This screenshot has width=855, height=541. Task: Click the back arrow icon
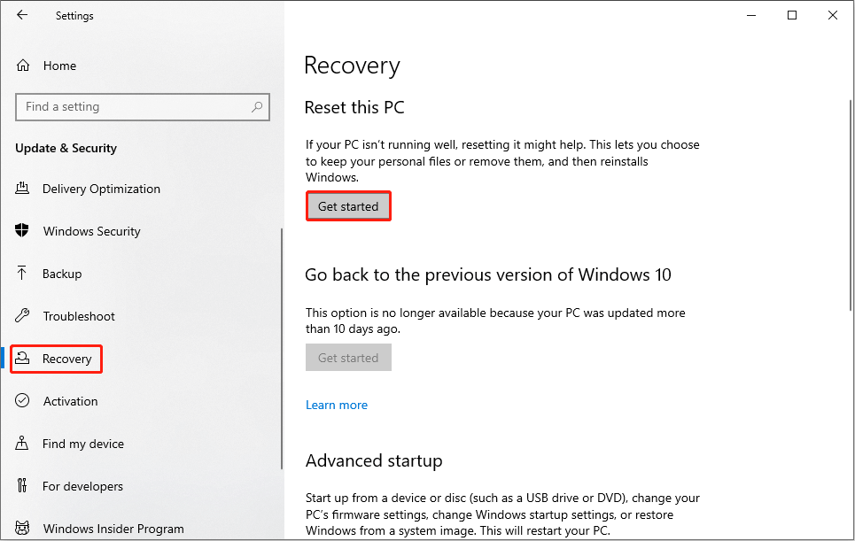click(22, 15)
